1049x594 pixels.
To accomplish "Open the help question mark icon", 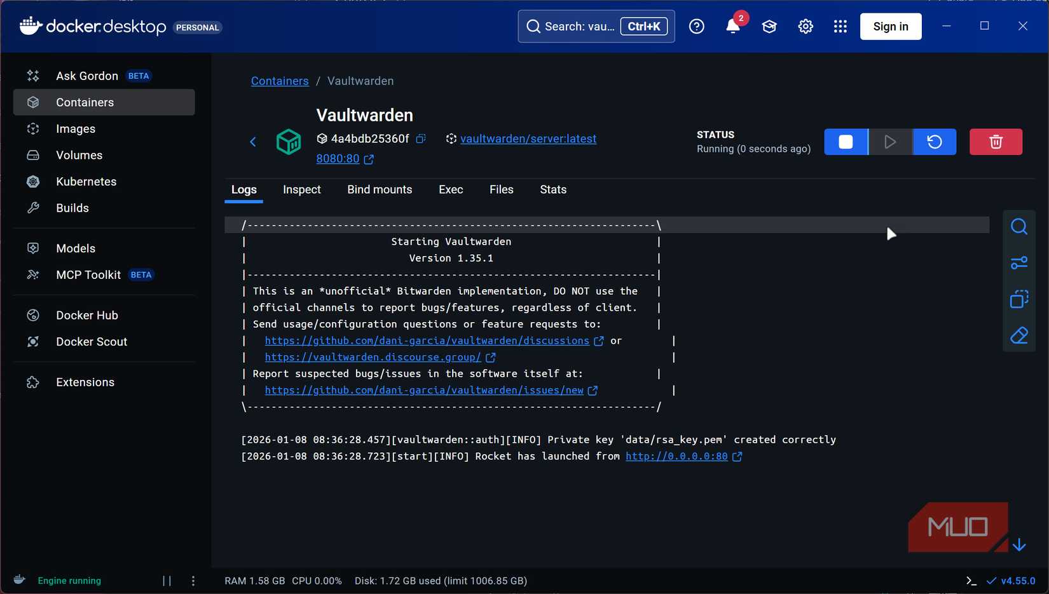I will 697,27.
